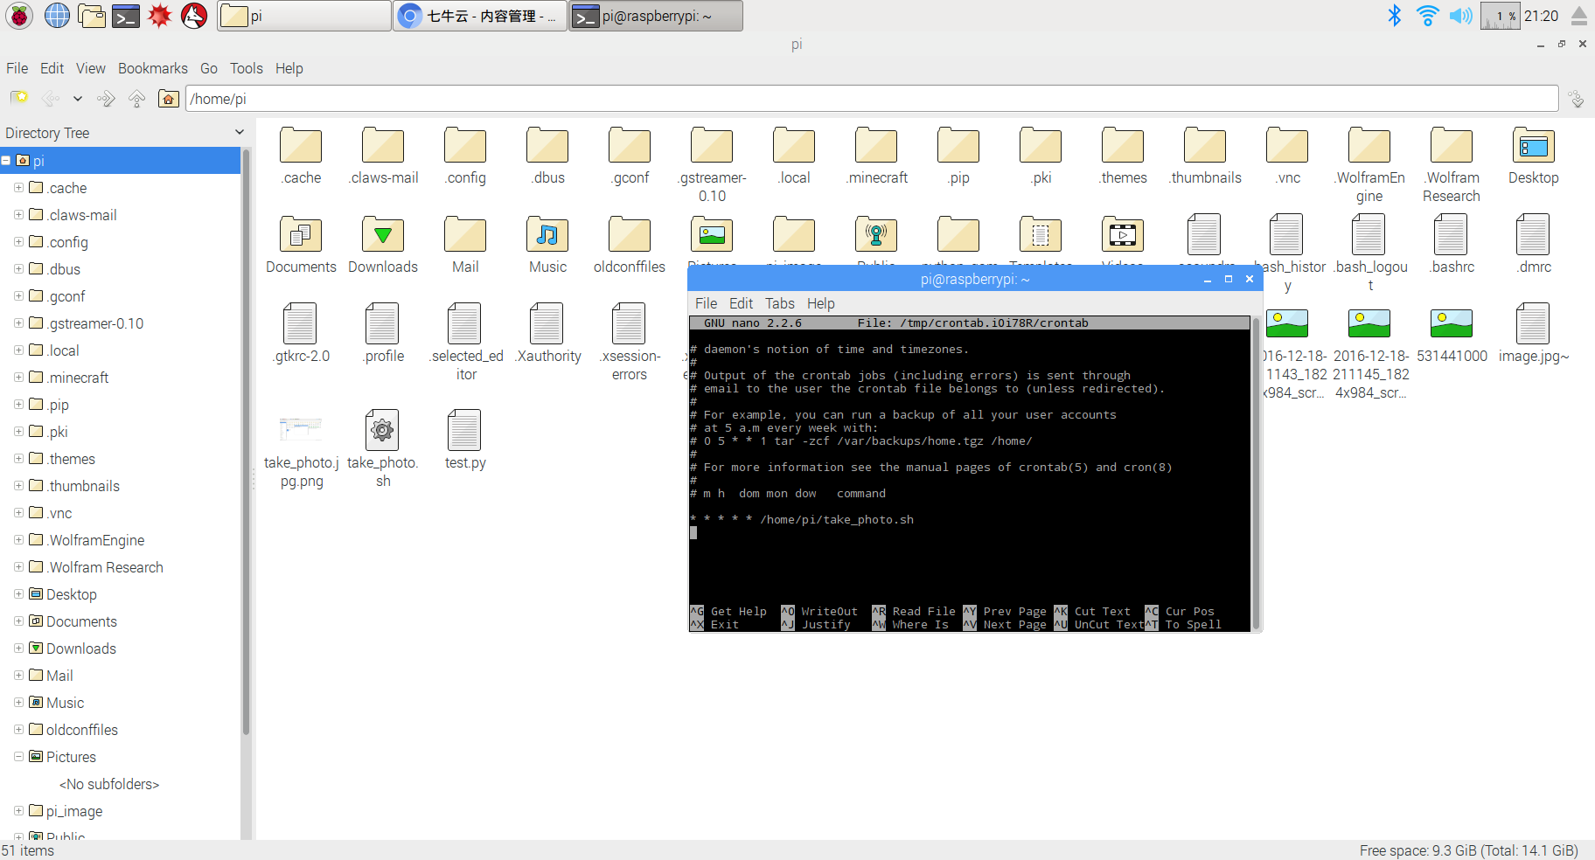Viewport: 1595px width, 860px height.
Task: Expand the Desktop tree node
Action: tap(18, 594)
